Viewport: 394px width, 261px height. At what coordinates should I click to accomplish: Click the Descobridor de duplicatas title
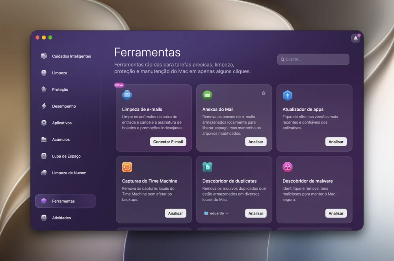(229, 181)
